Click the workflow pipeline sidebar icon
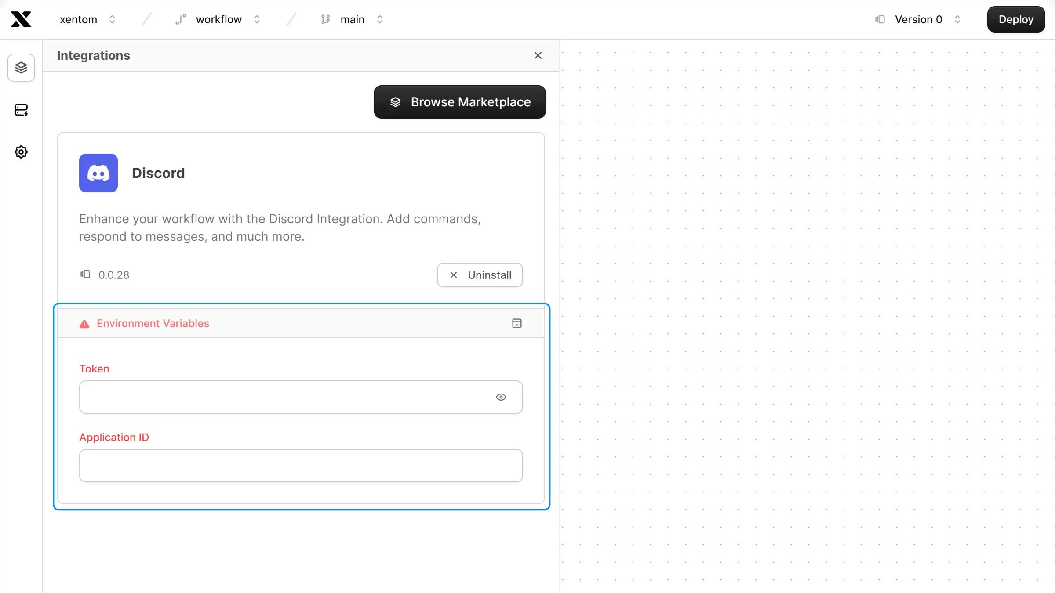 (20, 110)
